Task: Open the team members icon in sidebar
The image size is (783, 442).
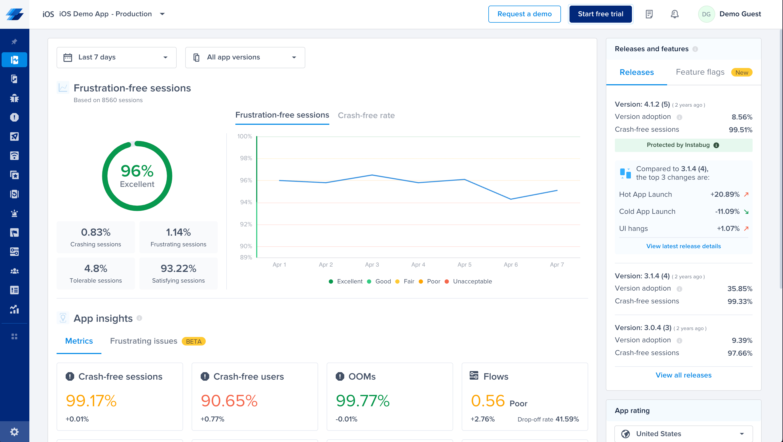Action: pyautogui.click(x=14, y=271)
